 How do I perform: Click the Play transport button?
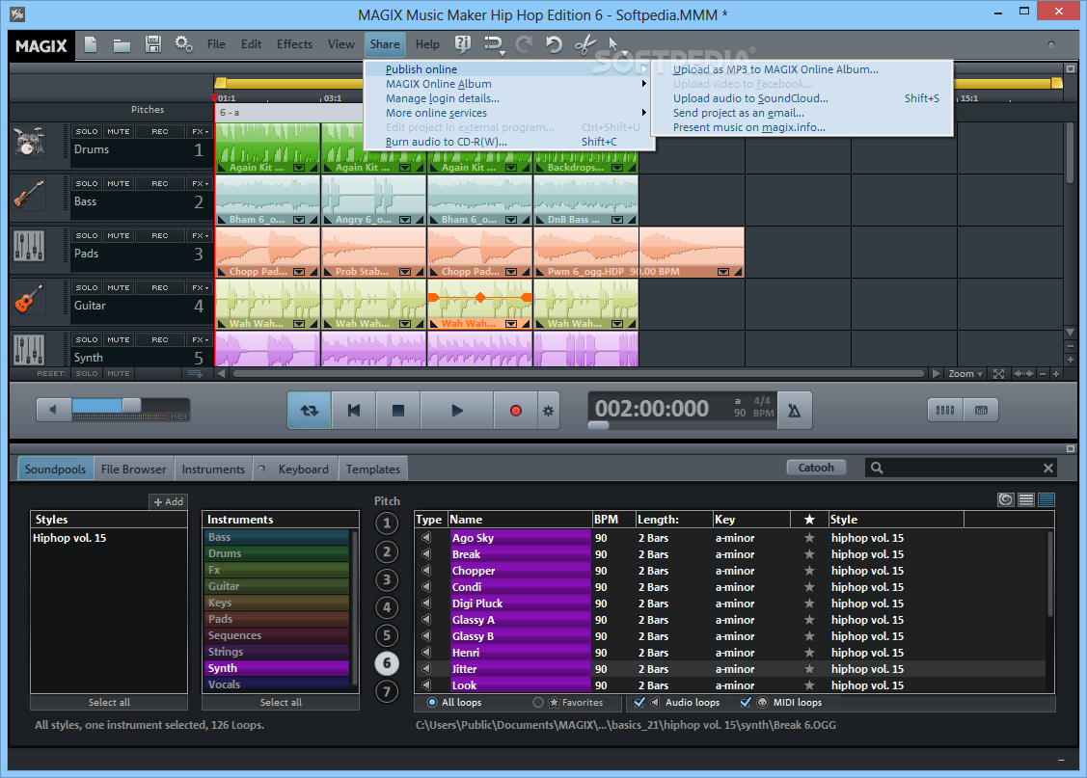(x=457, y=410)
